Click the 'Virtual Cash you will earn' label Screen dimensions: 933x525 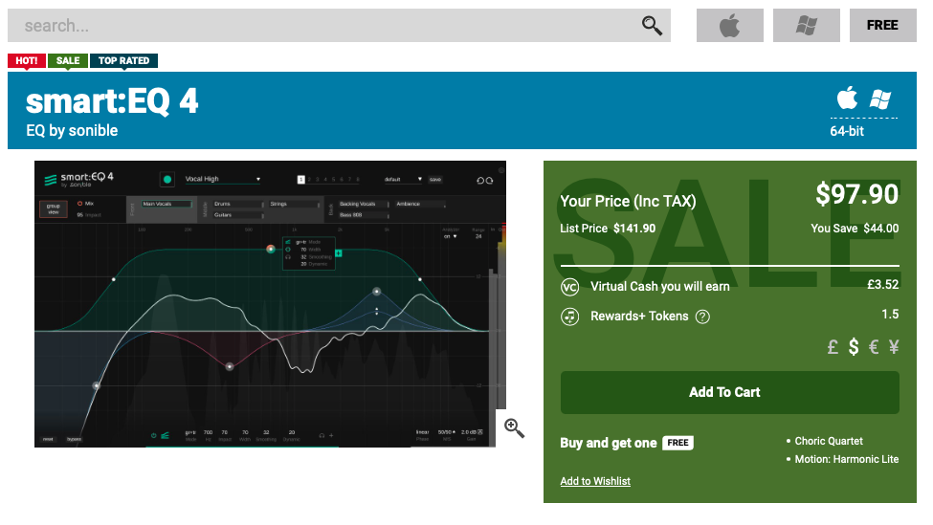pyautogui.click(x=660, y=287)
